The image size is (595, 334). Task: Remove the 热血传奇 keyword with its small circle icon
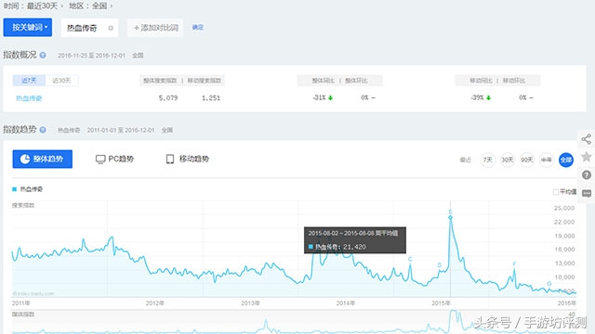pos(111,28)
